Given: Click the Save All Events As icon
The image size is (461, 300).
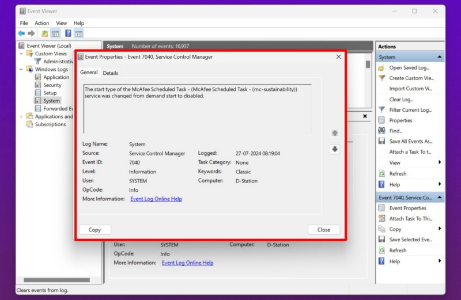Looking at the screenshot, I should (x=381, y=141).
